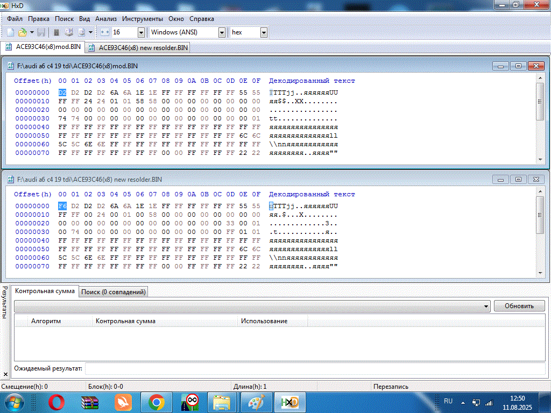Viewport: 551px width, 413px height.
Task: Click the Перезапись status bar mode
Action: tap(391, 387)
